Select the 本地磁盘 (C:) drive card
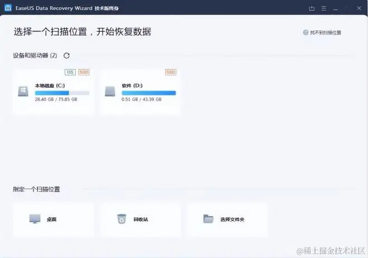The height and width of the screenshot is (258, 368). pos(54,92)
